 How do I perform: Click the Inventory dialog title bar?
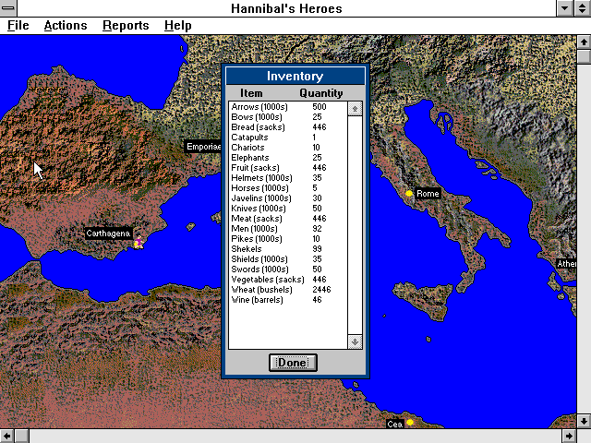tap(295, 76)
